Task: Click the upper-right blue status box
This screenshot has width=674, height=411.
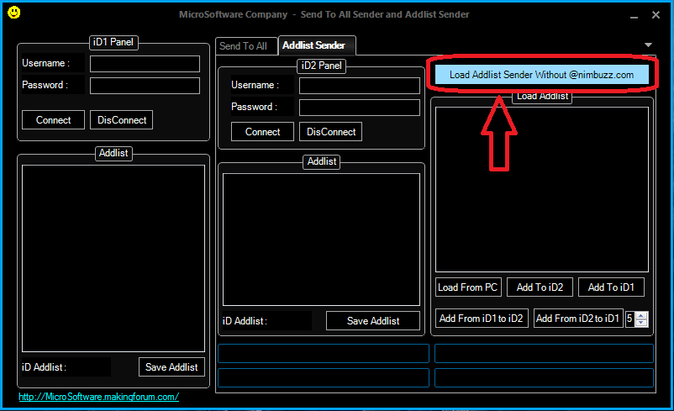Action: 544,353
